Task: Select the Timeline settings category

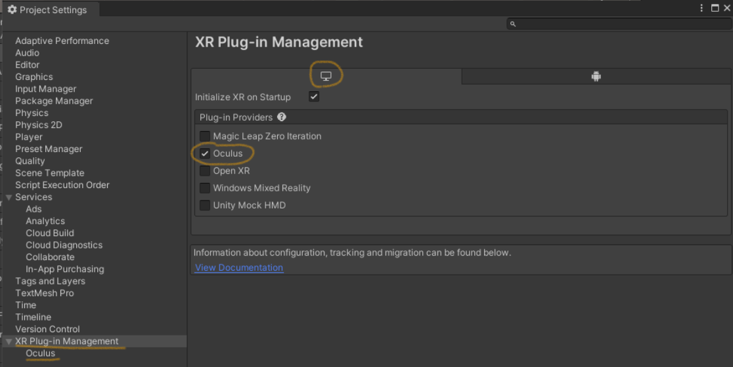Action: pos(33,317)
